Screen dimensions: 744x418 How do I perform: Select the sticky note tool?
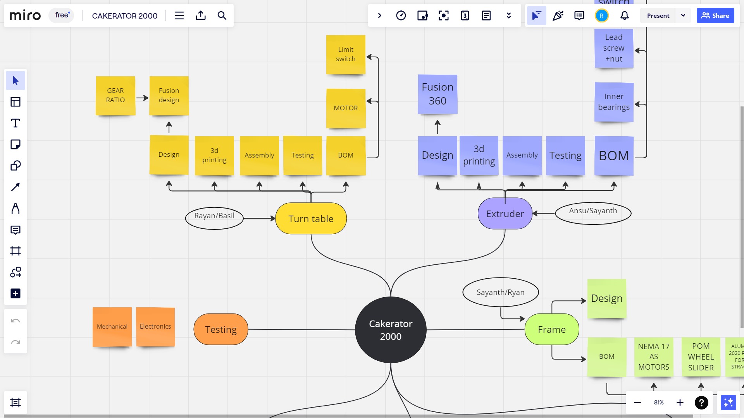[x=15, y=144]
